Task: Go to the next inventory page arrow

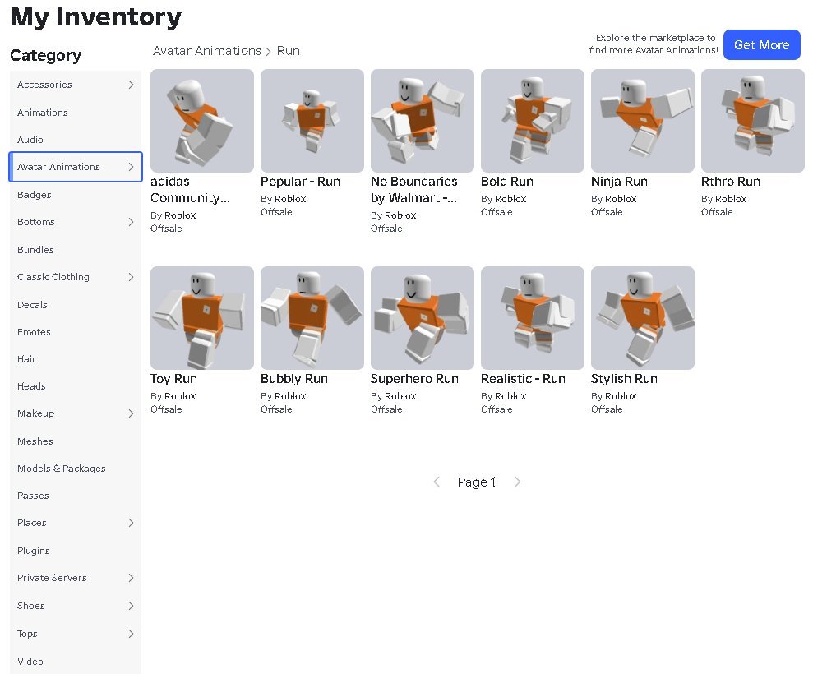Action: click(517, 482)
